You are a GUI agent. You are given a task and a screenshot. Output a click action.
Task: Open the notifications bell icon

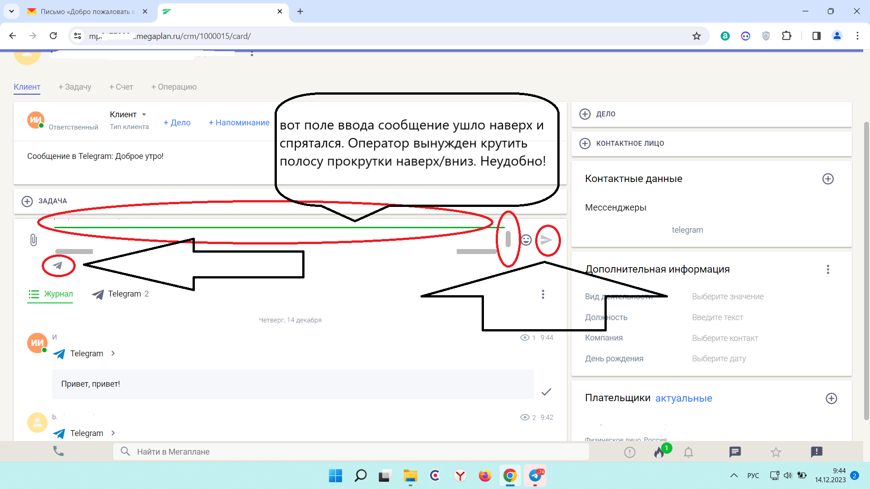click(x=688, y=452)
